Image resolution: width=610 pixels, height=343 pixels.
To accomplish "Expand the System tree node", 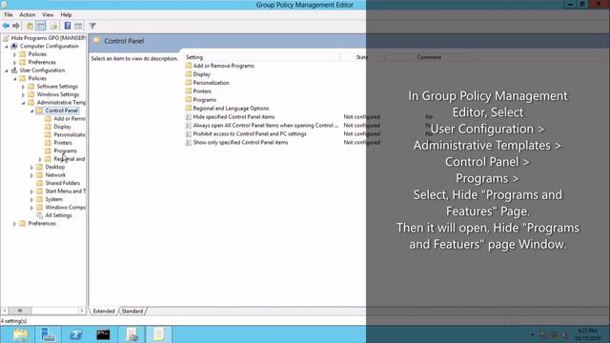I will point(31,199).
